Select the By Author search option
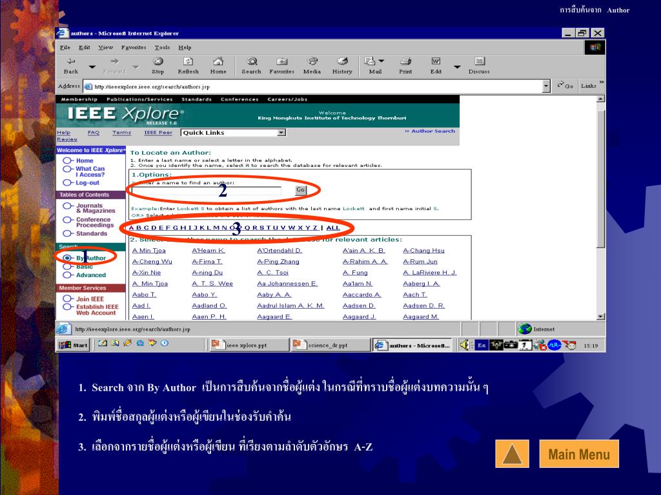 67,258
